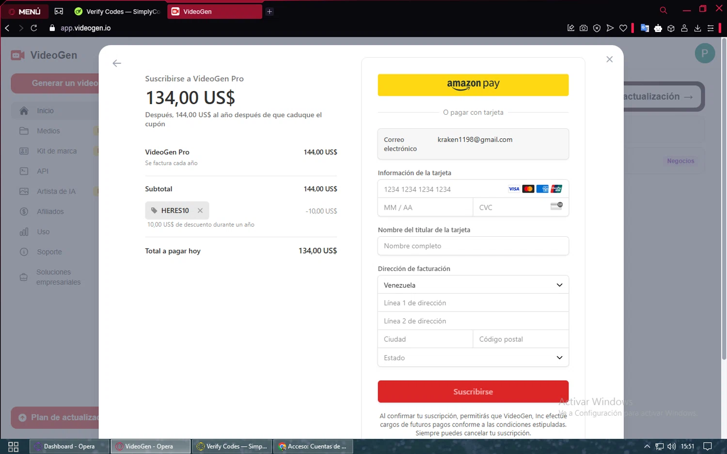Click the Opera snapshot camera icon

click(x=584, y=28)
